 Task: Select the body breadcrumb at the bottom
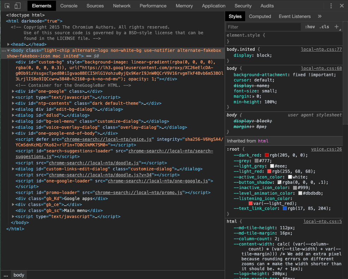click(19, 275)
